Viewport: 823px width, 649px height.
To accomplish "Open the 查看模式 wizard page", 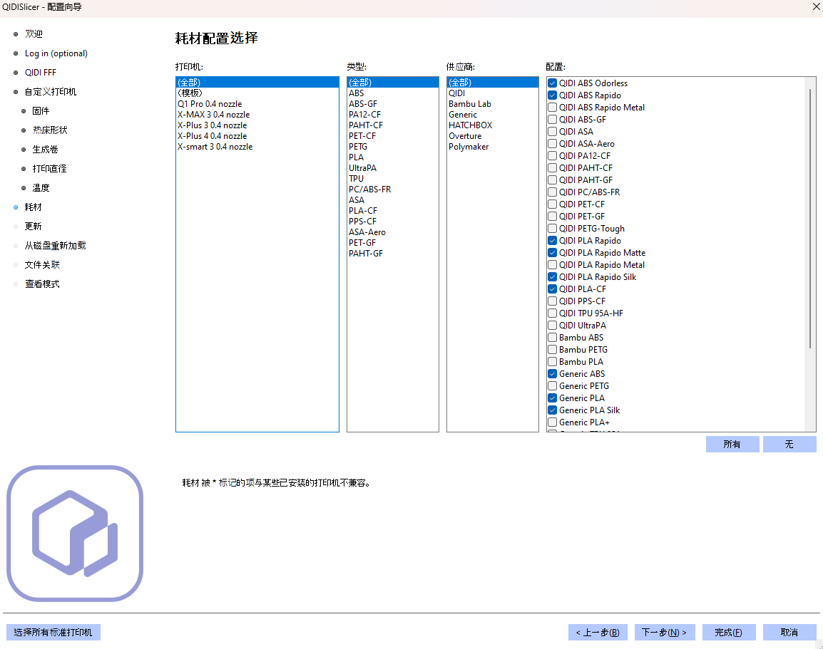I will coord(42,284).
